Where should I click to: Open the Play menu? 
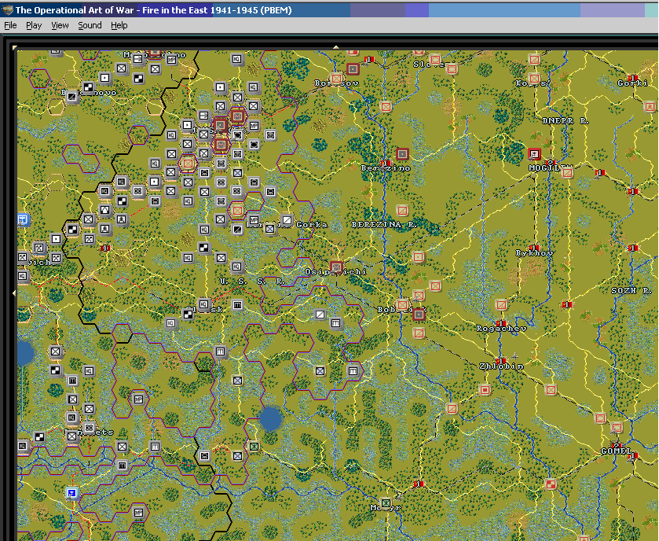(34, 26)
